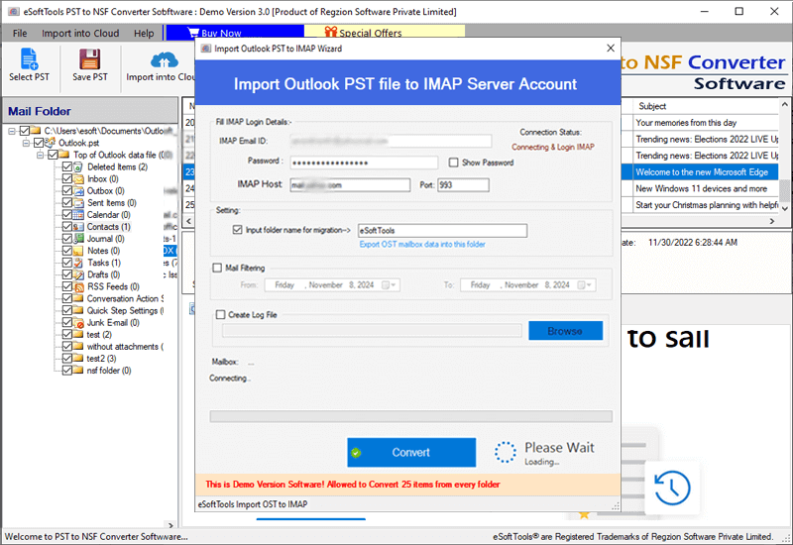Click the IMAP Email ID field
The height and width of the screenshot is (545, 793).
pyautogui.click(x=391, y=141)
